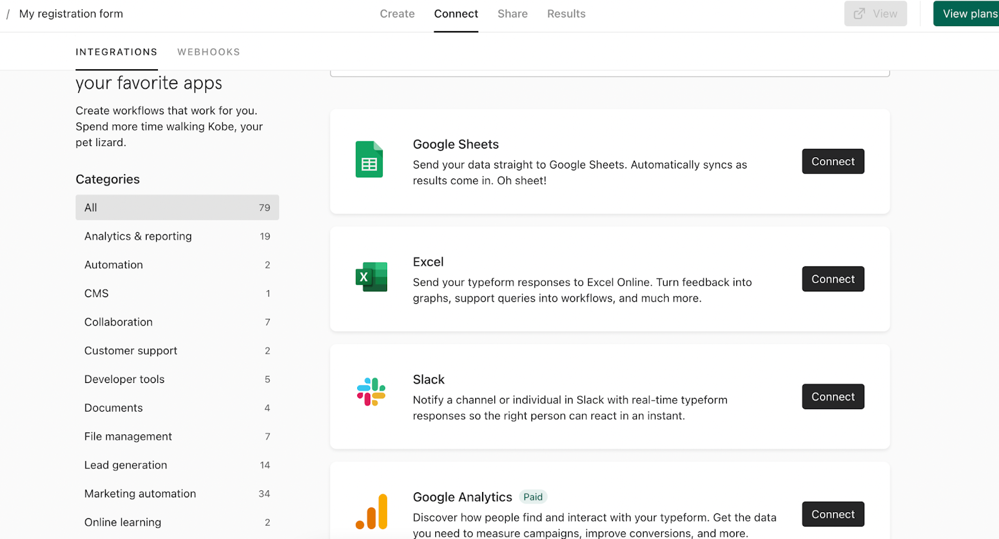Filter by Customer support category
Image resolution: width=999 pixels, height=539 pixels.
point(177,351)
